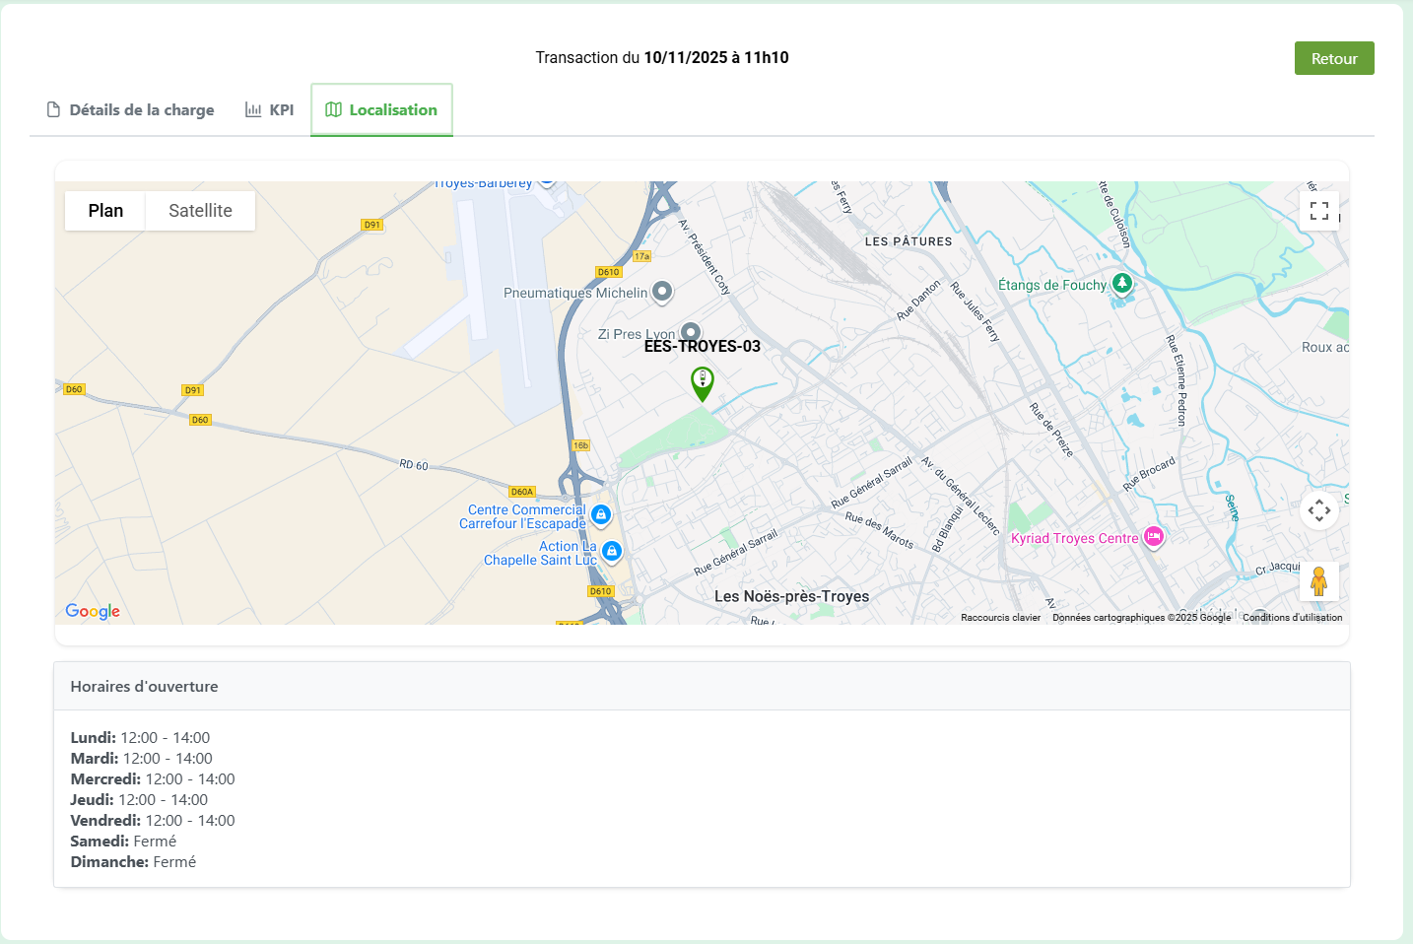Switch map to Satellite view
Image resolution: width=1413 pixels, height=944 pixels.
[x=200, y=211]
